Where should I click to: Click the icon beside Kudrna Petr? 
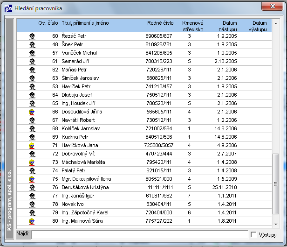(32, 137)
